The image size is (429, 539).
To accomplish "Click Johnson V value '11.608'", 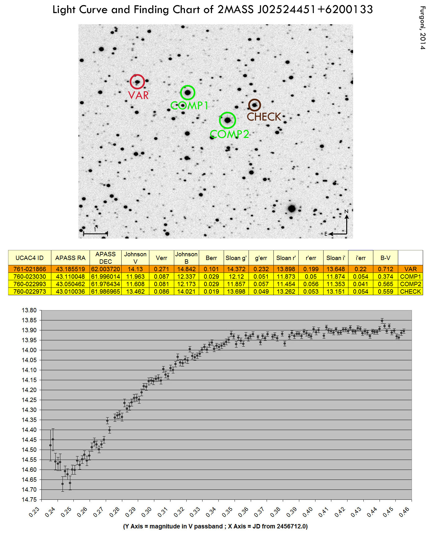I will [x=135, y=284].
